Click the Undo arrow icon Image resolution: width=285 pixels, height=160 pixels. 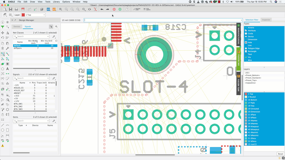coord(102,9)
